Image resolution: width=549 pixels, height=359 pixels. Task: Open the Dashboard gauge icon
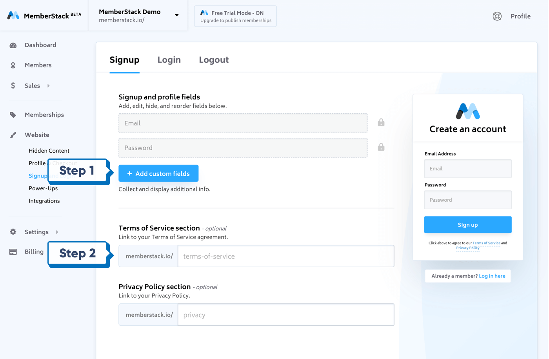(13, 46)
